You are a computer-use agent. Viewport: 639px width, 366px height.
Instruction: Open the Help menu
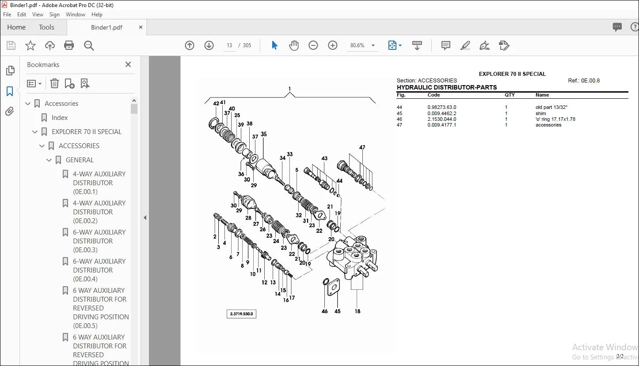pyautogui.click(x=97, y=15)
